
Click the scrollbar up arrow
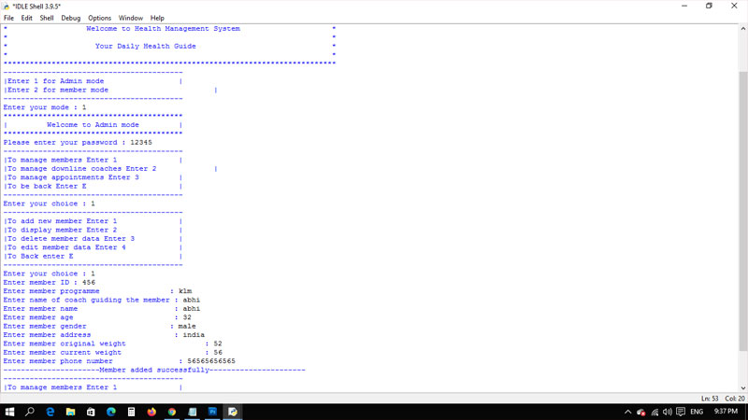(x=743, y=29)
